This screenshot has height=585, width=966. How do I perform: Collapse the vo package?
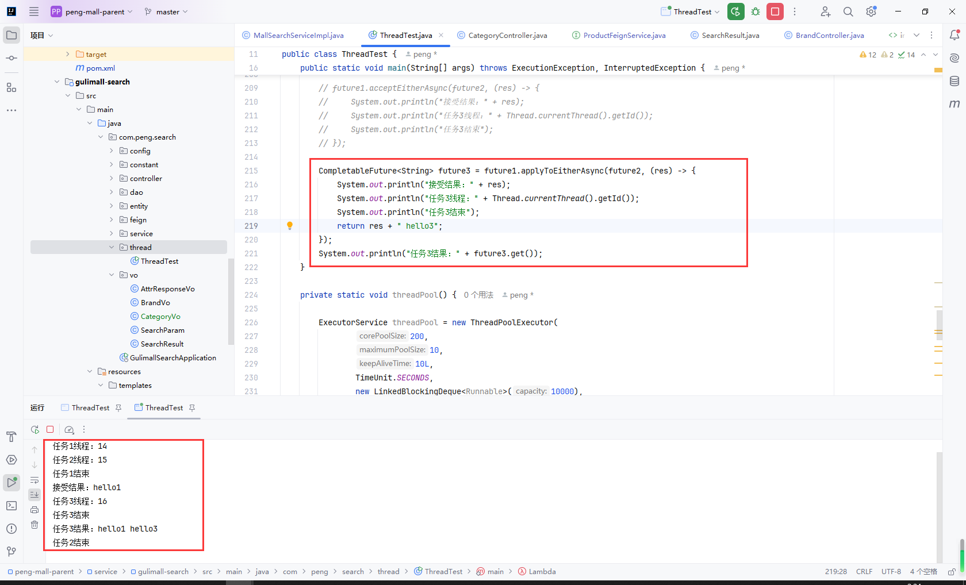point(112,275)
